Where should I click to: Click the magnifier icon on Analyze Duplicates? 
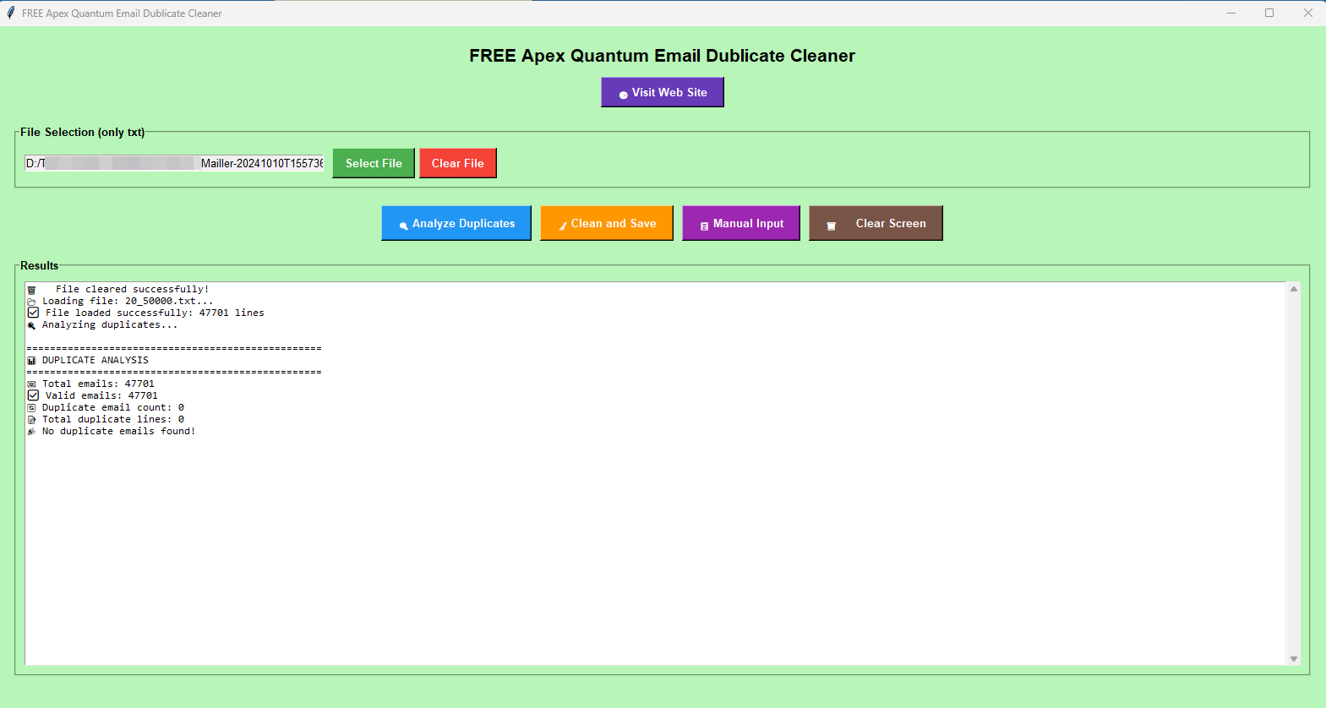[404, 226]
